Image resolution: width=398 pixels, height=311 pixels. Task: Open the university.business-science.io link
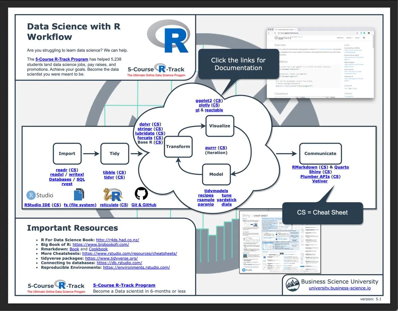point(340,288)
